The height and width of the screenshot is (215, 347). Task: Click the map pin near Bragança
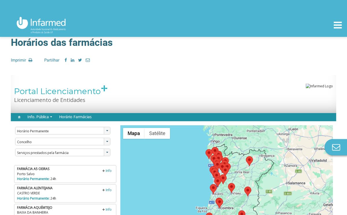pyautogui.click(x=249, y=161)
